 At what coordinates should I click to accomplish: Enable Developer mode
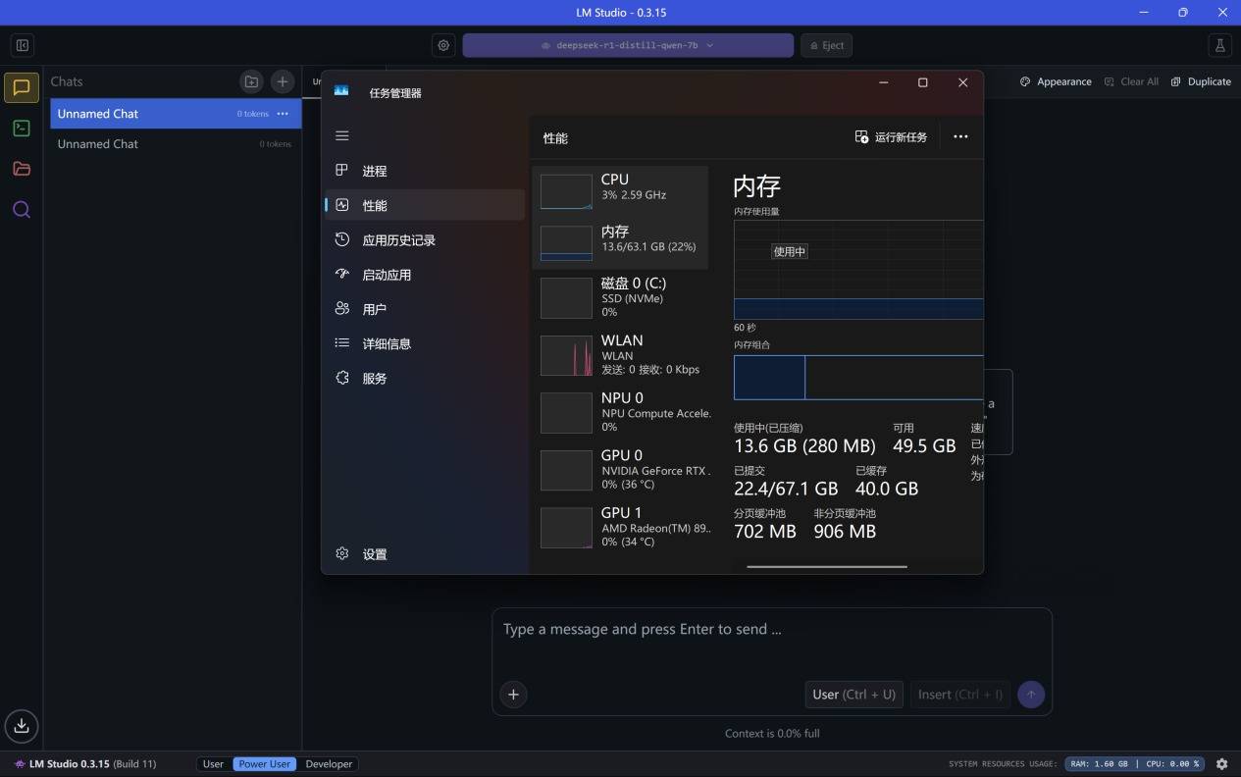329,764
